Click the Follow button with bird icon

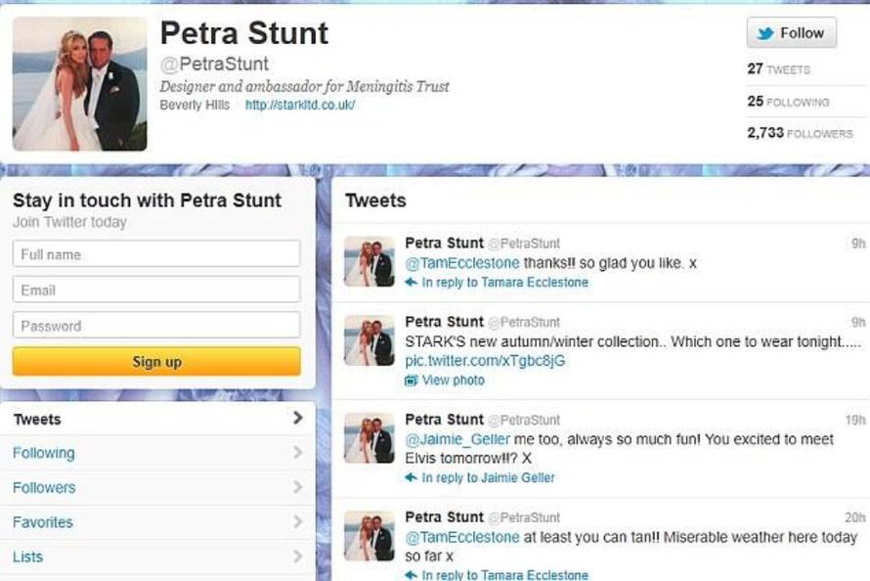791,33
